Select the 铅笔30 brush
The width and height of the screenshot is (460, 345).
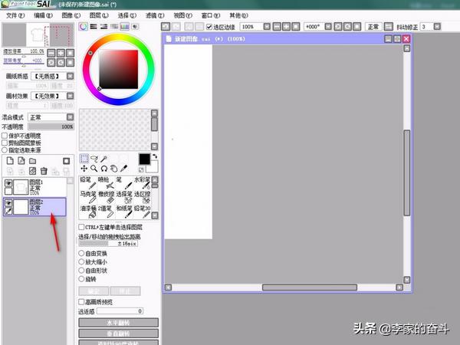point(142,212)
